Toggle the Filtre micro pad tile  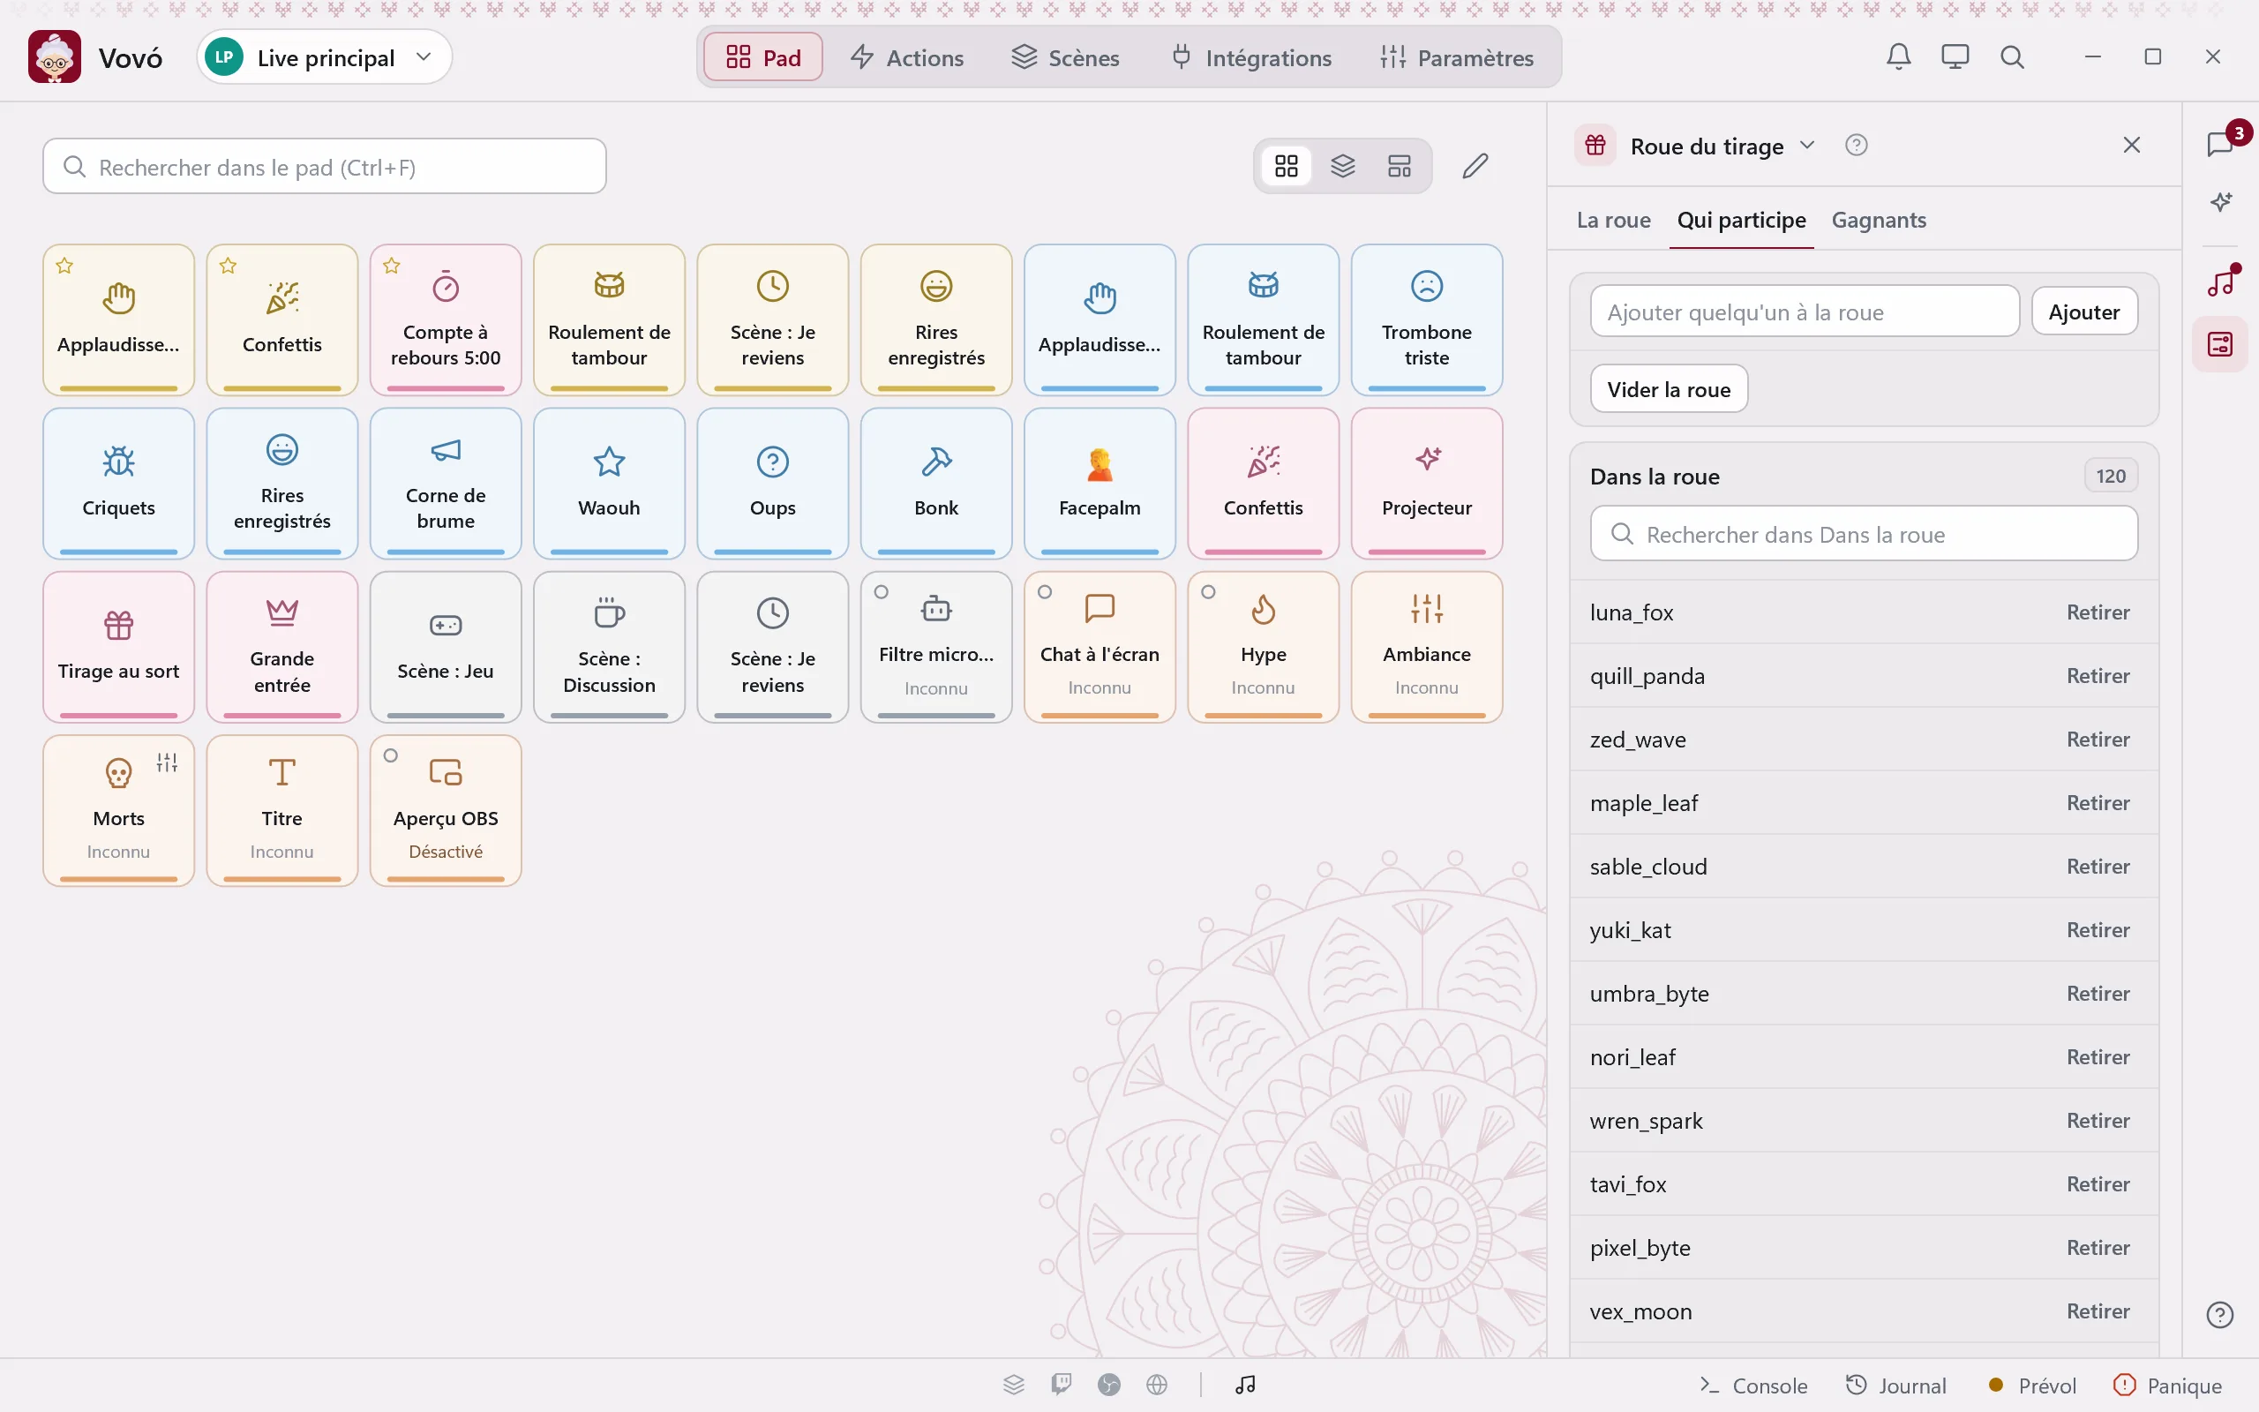[936, 646]
